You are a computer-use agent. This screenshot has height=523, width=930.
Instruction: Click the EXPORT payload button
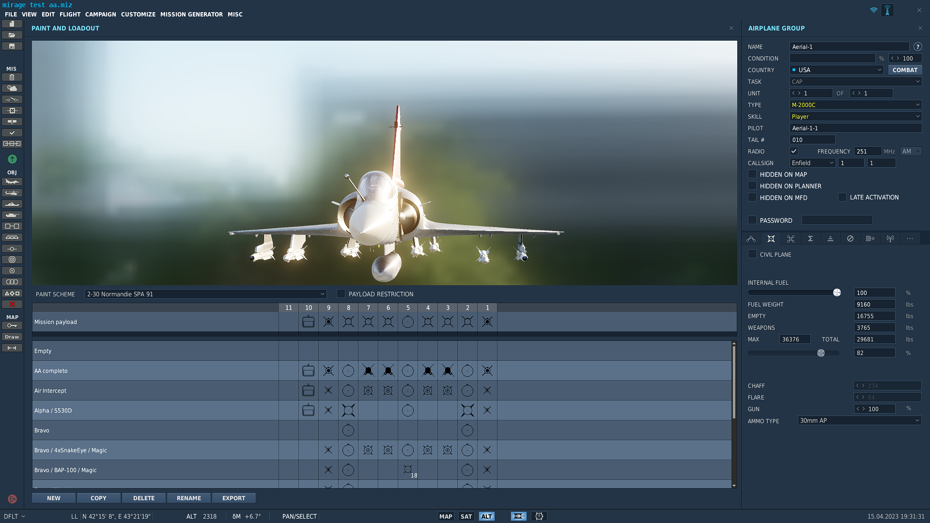[234, 498]
